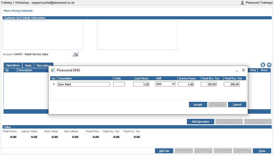This screenshot has height=155, width=274.
Task: Click the Total Inc. Tax label
Action: click(131, 131)
